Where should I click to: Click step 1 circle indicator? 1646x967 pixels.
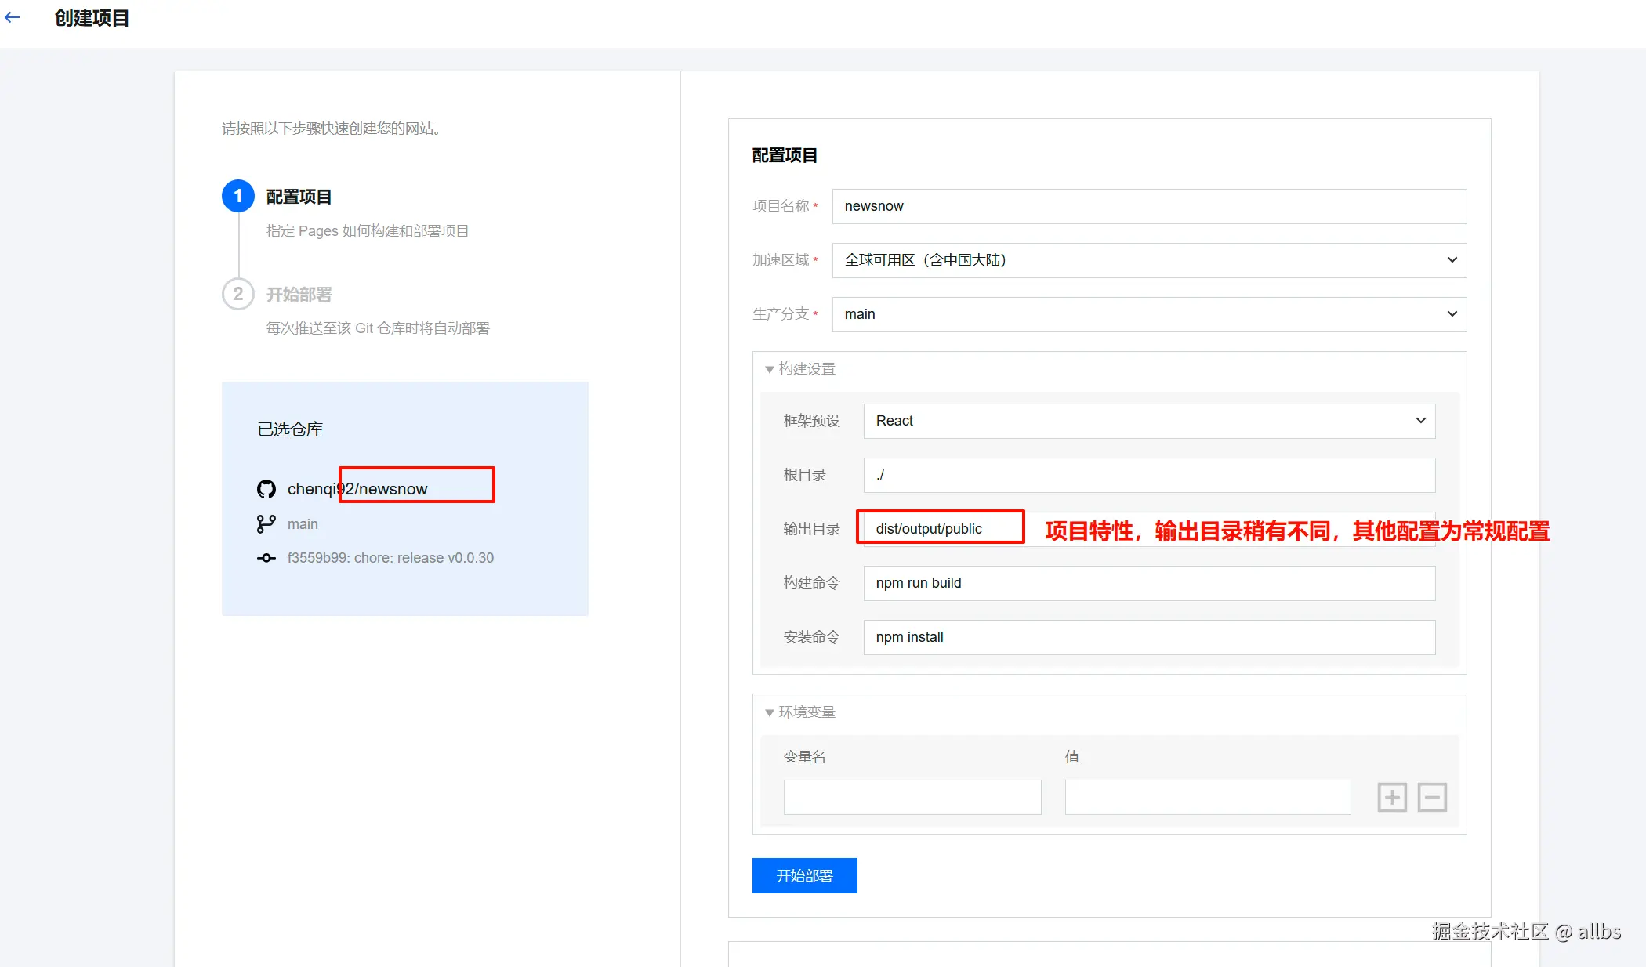tap(238, 196)
